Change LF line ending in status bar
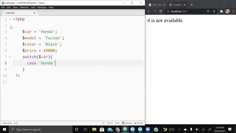 click(103, 123)
